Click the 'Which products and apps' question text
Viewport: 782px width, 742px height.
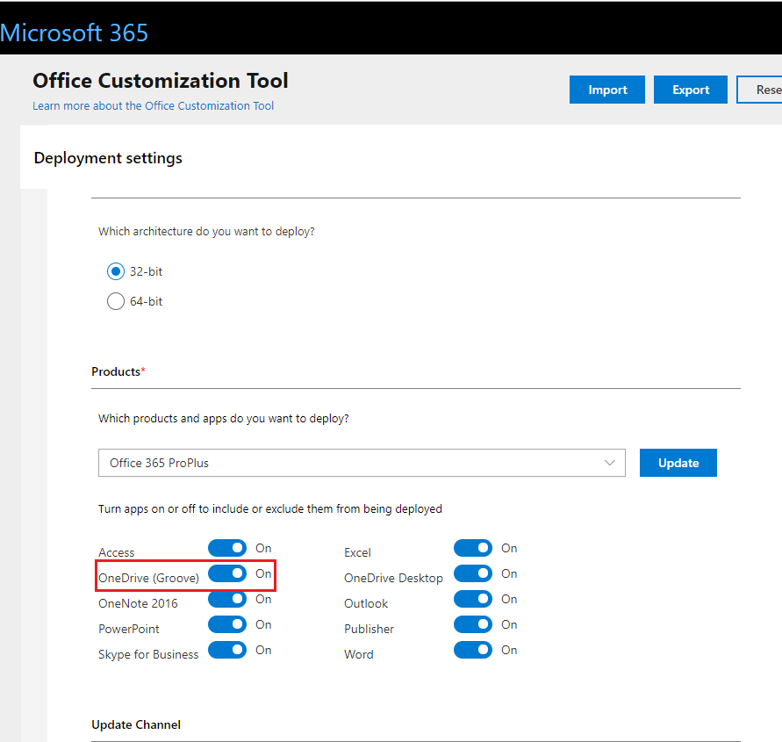click(224, 418)
